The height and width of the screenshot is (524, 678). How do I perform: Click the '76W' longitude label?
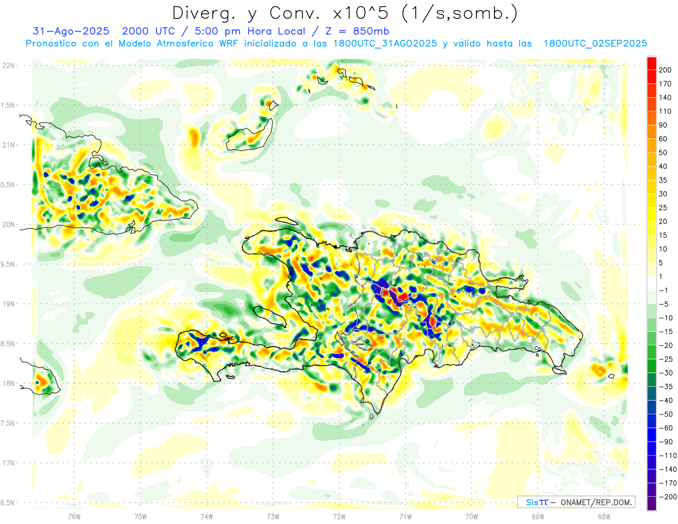click(75, 516)
